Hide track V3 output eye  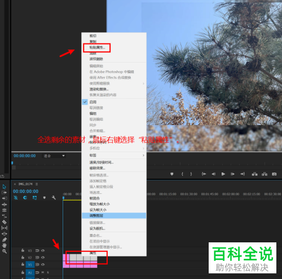coord(43,250)
